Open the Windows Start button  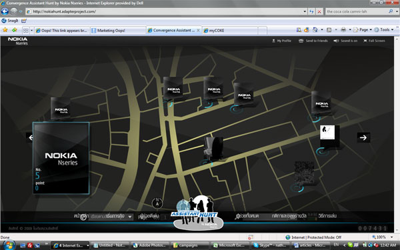click(x=9, y=245)
